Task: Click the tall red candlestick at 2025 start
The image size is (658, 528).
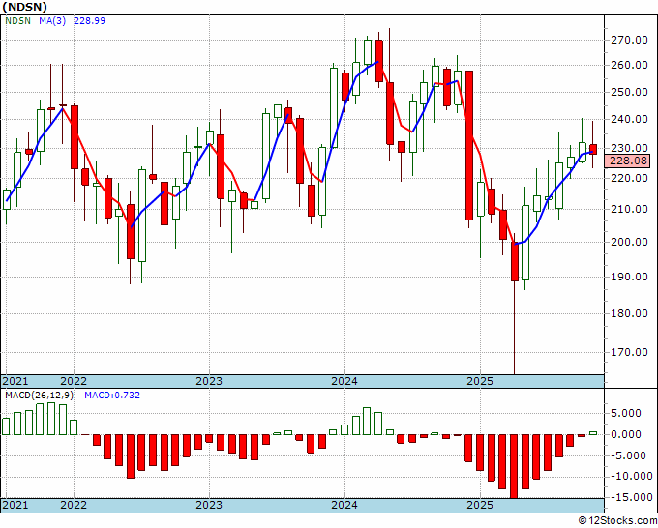Action: click(469, 145)
